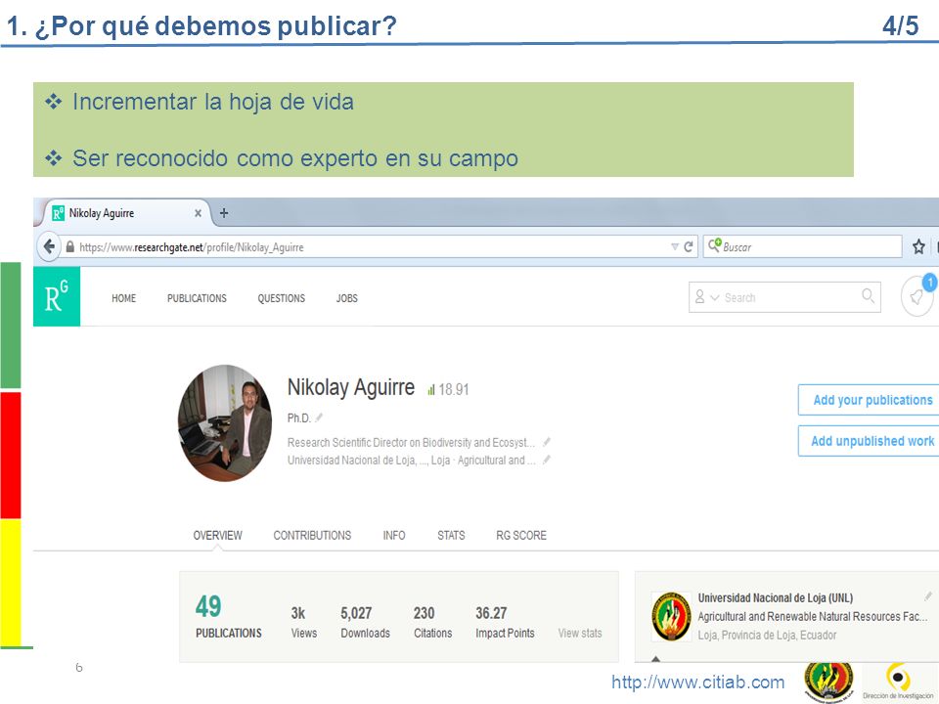Image resolution: width=939 pixels, height=704 pixels.
Task: Focus the browser Buscar search box
Action: point(802,246)
